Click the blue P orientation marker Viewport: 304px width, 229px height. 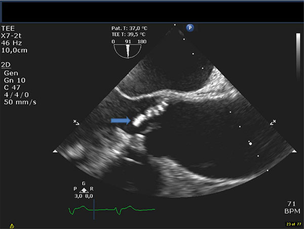[x=190, y=28]
